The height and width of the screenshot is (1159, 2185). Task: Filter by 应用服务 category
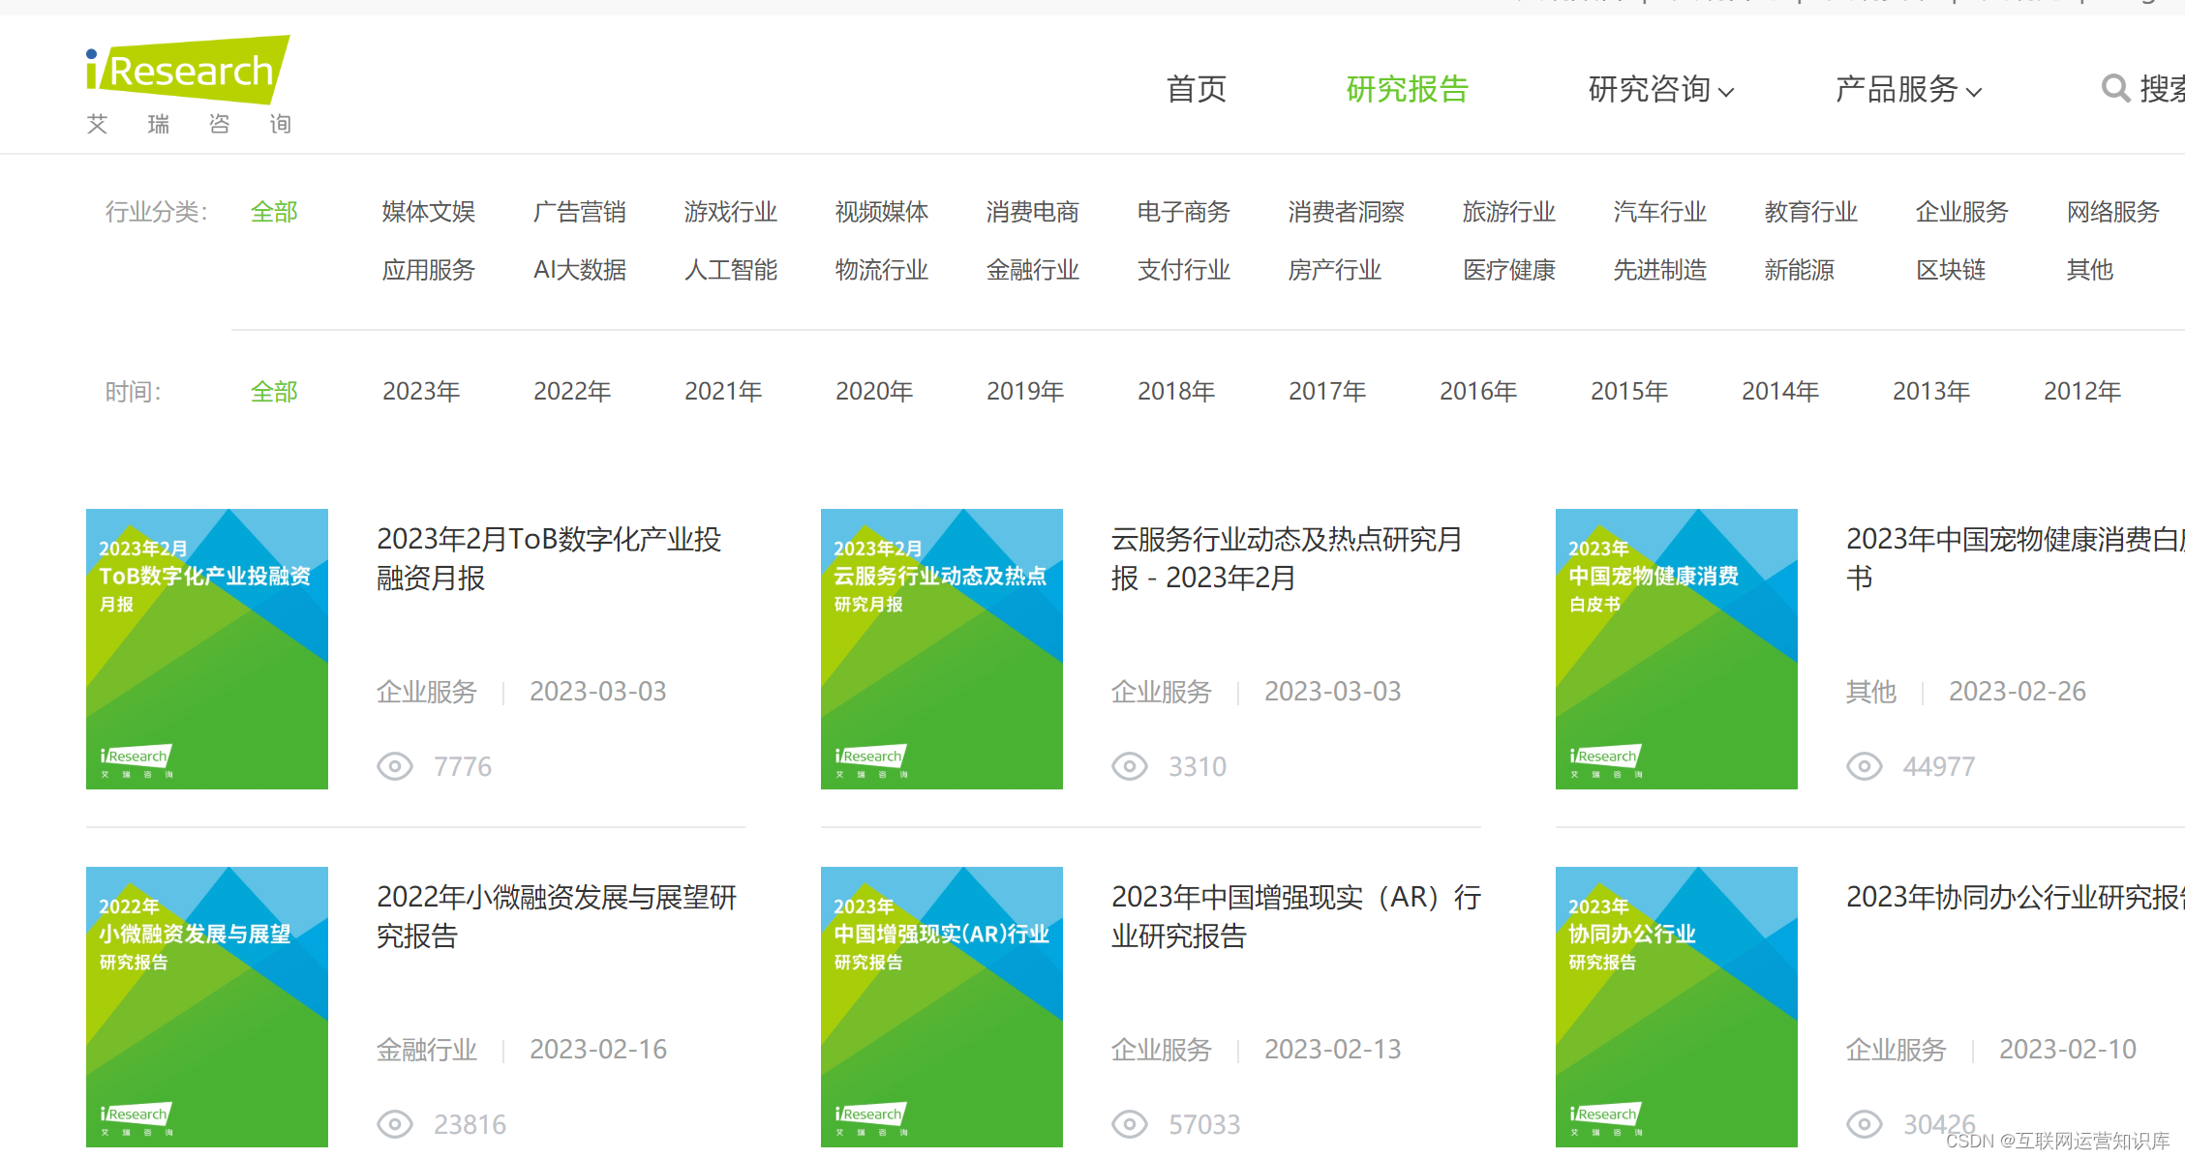click(429, 270)
